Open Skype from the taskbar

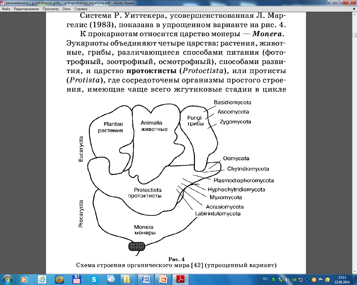[x=94, y=279]
